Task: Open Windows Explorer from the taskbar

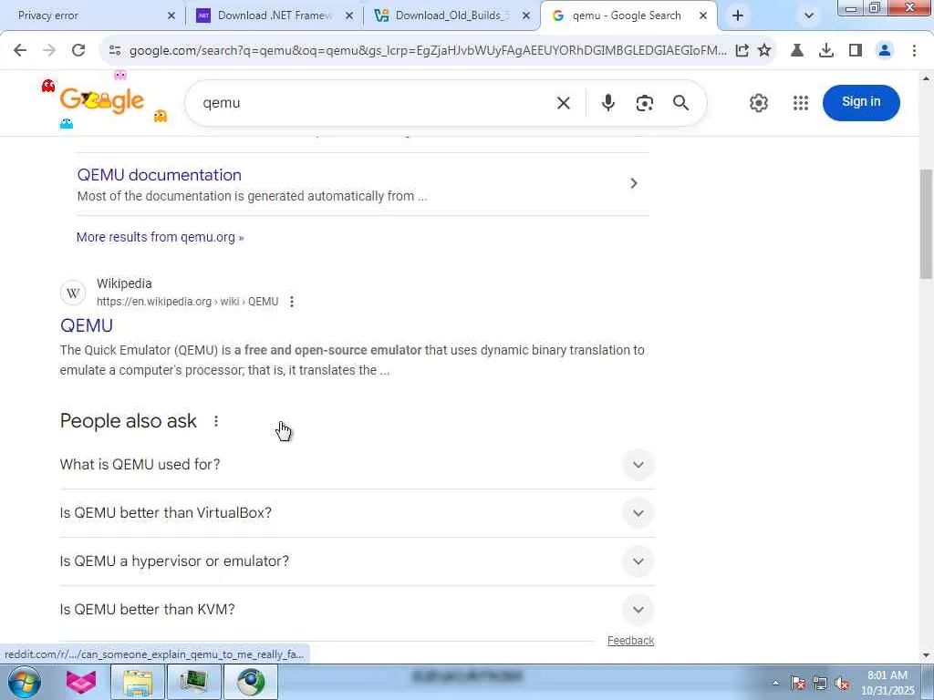Action: click(x=139, y=682)
